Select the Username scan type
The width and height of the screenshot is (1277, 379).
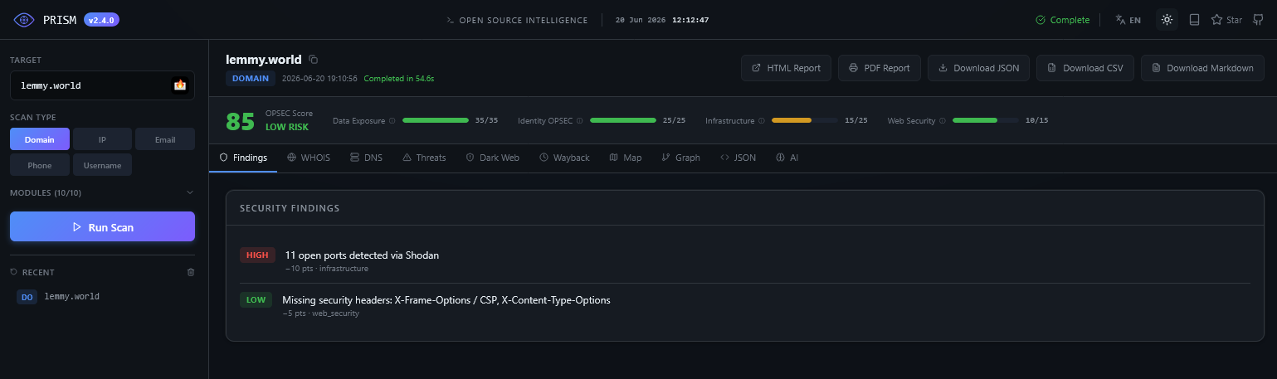102,165
